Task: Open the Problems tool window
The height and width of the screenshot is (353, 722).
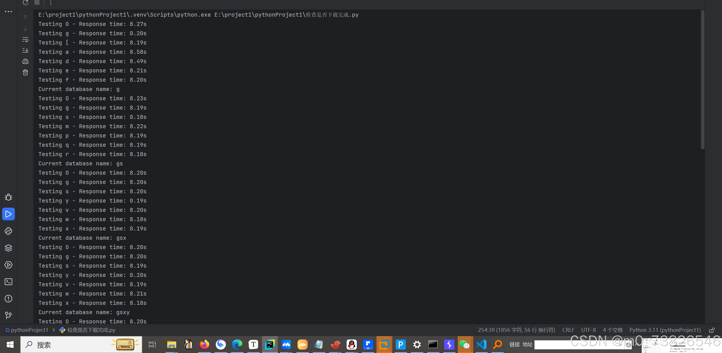Action: pos(8,299)
